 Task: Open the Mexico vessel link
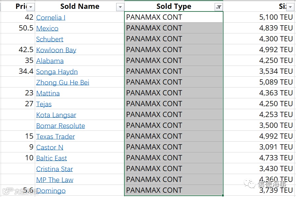pyautogui.click(x=47, y=29)
